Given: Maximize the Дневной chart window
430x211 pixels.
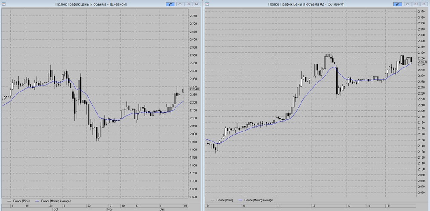Looking at the screenshot, I should pos(188,4).
